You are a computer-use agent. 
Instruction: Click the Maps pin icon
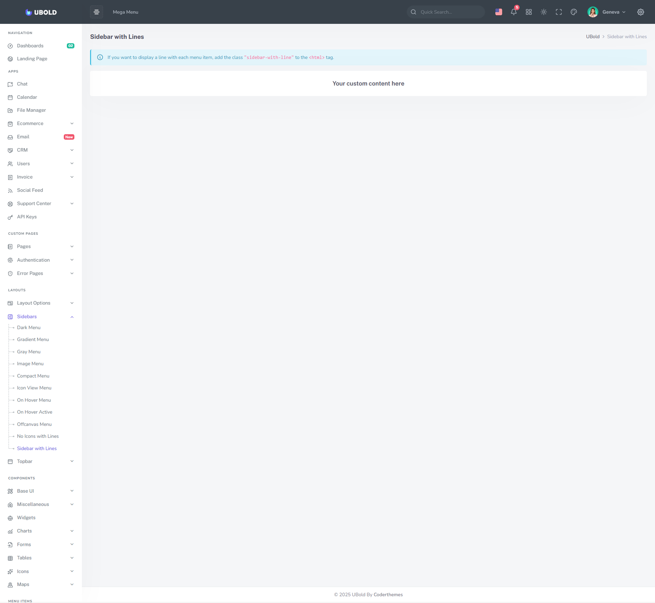click(10, 585)
